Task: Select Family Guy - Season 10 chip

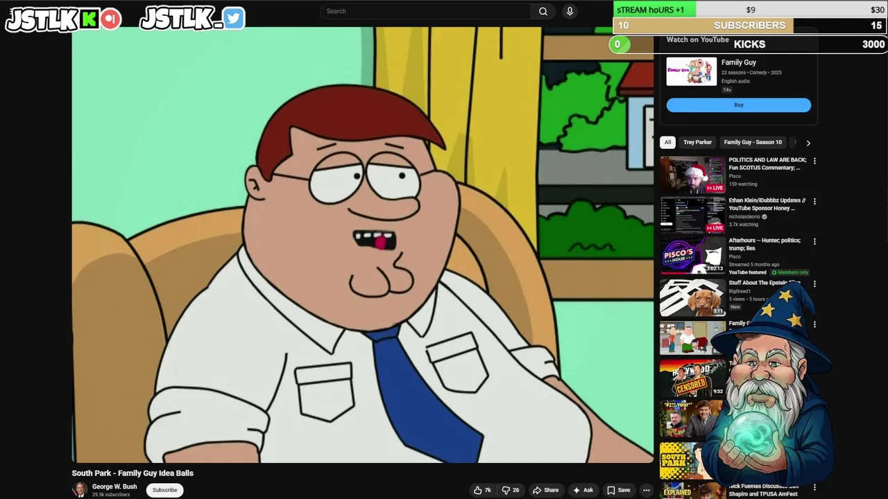Action: 753,142
